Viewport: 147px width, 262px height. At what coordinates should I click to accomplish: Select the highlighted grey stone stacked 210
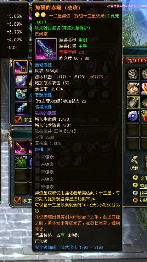(133, 102)
